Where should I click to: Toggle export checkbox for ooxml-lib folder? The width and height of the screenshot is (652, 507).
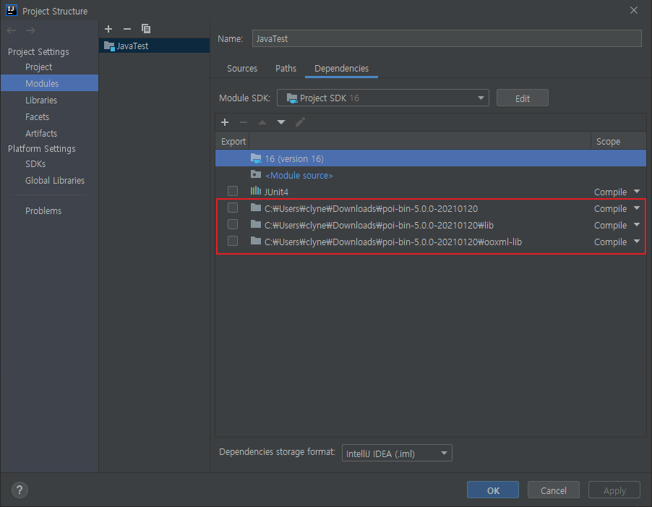pyautogui.click(x=233, y=241)
